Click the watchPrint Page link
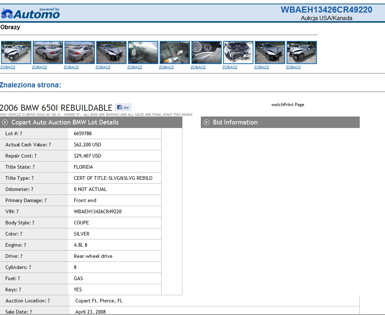 tap(288, 105)
